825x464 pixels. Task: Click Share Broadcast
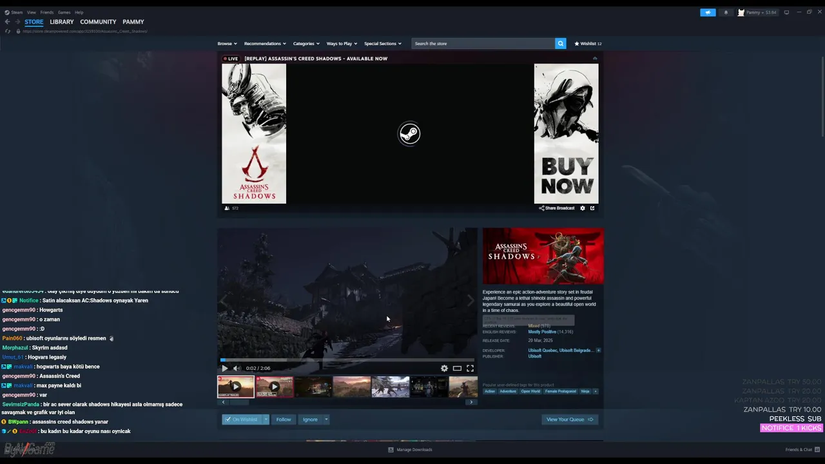(x=556, y=208)
